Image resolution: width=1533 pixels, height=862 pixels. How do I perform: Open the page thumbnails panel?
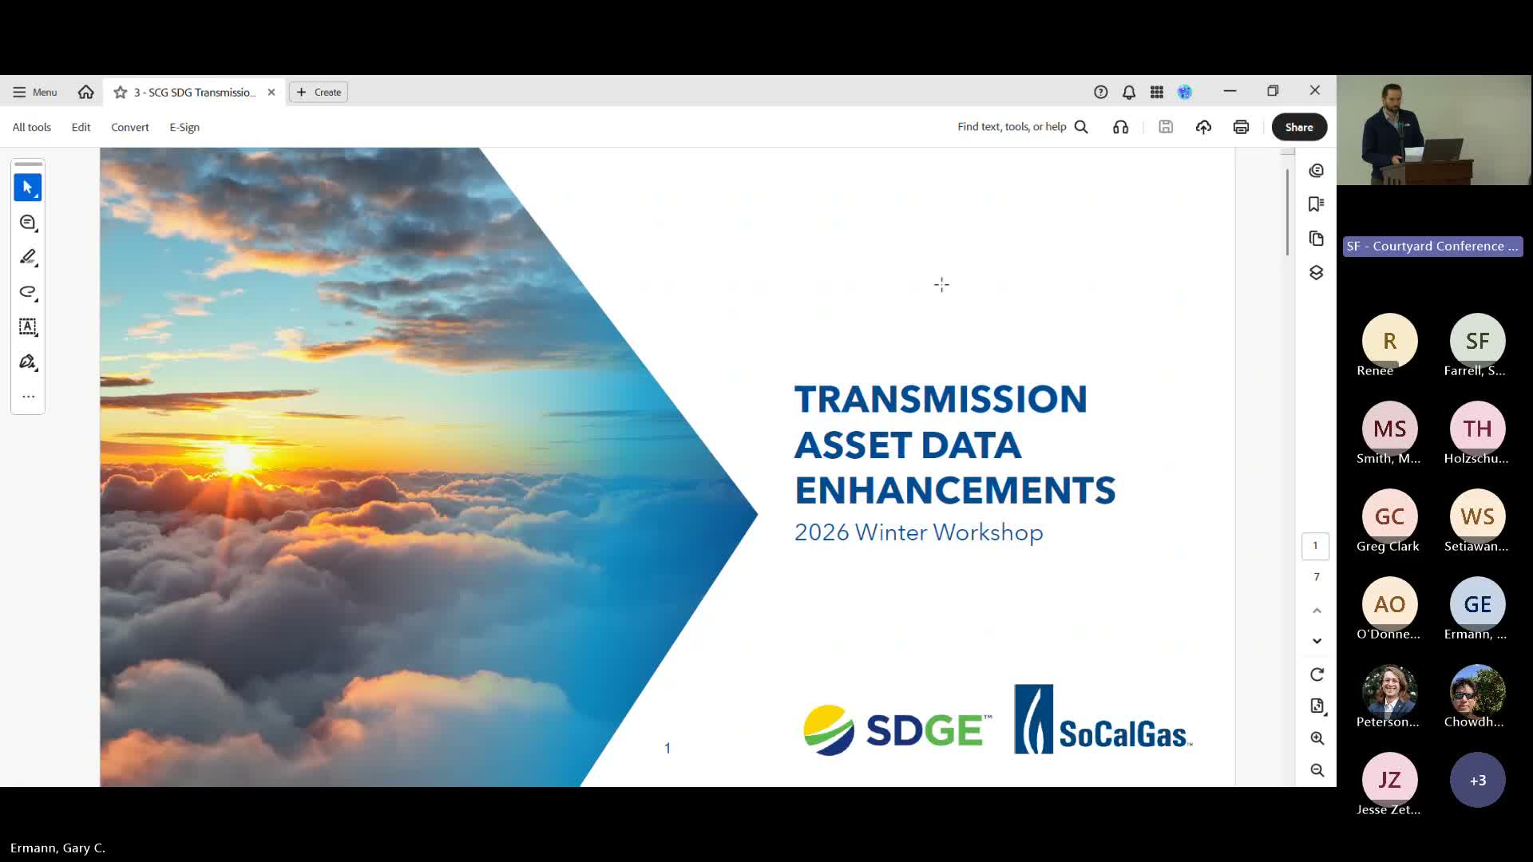click(x=1317, y=239)
